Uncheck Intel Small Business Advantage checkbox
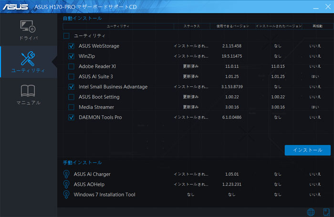 point(71,87)
